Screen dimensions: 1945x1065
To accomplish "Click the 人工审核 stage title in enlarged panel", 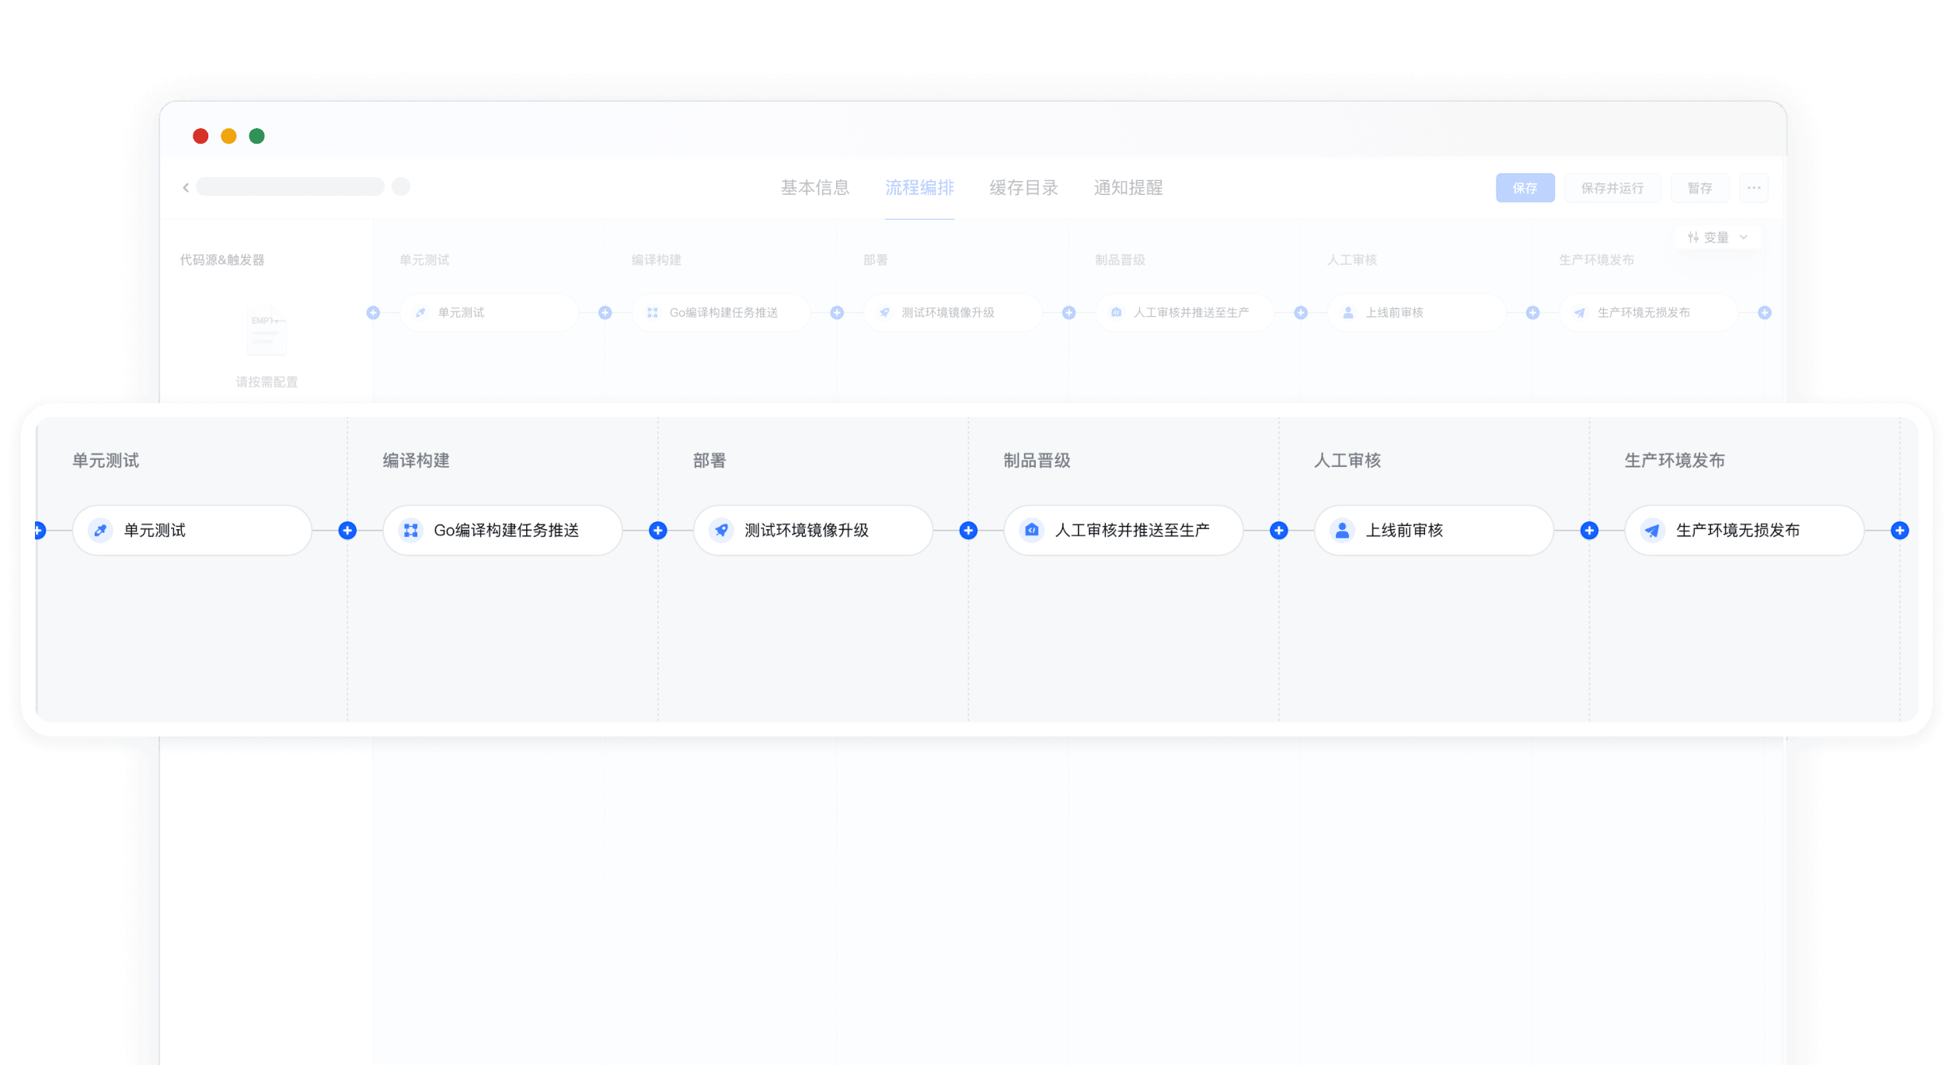I will (1347, 461).
